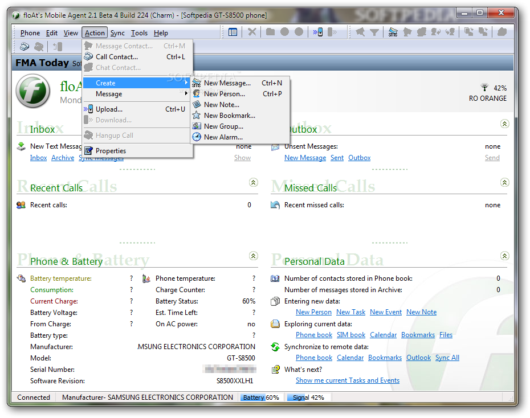Viewport: 530px width, 418px height.
Task: Open the Edit menu
Action: point(52,33)
